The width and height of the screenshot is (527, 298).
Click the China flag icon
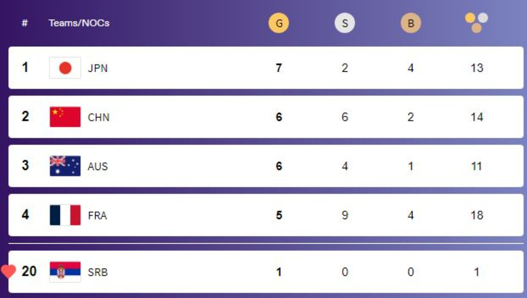pos(65,117)
